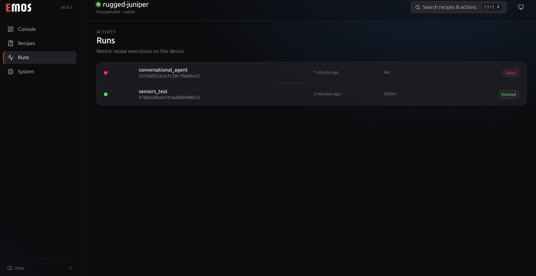Open the Docs link
The height and width of the screenshot is (276, 536).
40,268
